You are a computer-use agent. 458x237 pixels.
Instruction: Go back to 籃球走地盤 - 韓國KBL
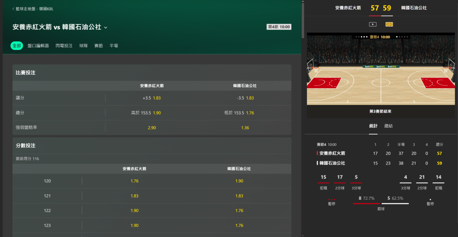click(x=33, y=9)
